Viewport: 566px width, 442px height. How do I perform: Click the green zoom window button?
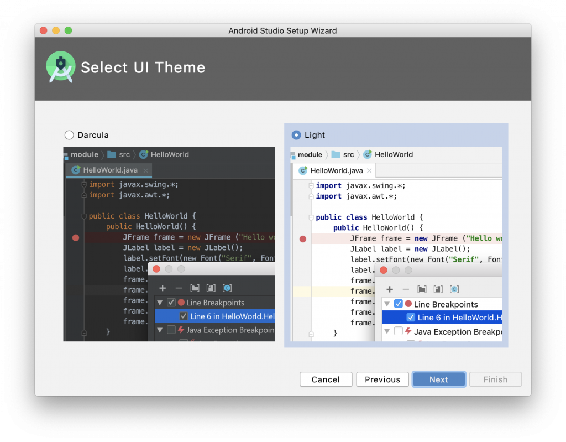(x=68, y=30)
